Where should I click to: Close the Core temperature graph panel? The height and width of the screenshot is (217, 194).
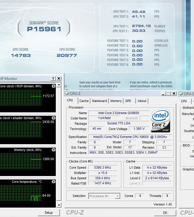pyautogui.click(x=53, y=182)
